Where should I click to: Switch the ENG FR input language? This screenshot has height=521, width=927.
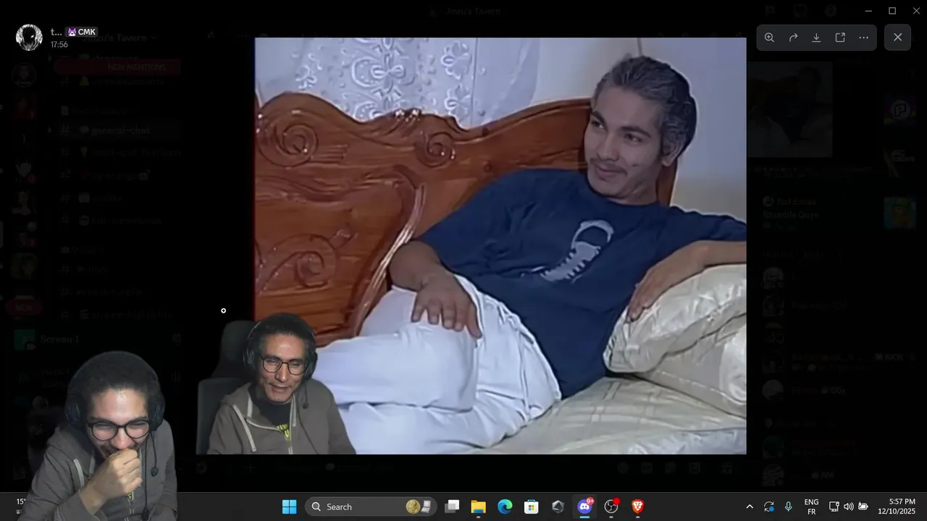tap(812, 507)
